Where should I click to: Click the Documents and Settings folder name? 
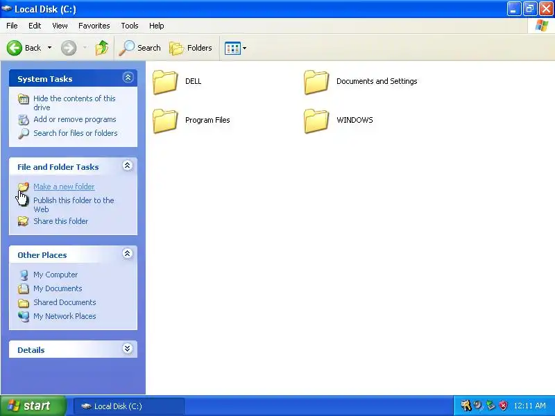pos(377,81)
